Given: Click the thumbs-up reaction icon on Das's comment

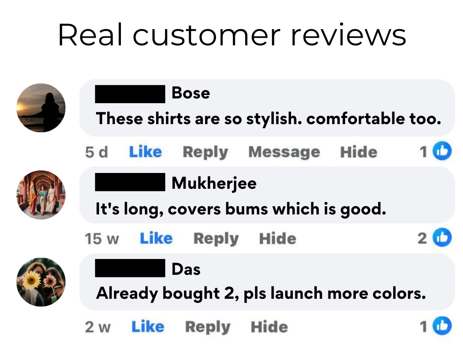Looking at the screenshot, I should pyautogui.click(x=442, y=325).
